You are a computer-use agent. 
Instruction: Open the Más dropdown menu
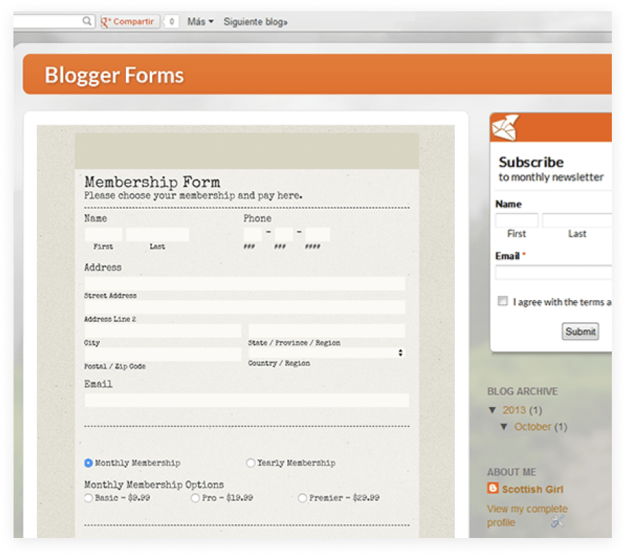pyautogui.click(x=200, y=21)
